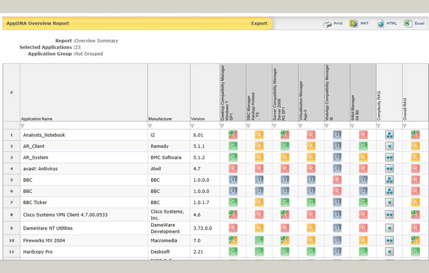Click Fireworks MX 2004 Overall RAG icon
Viewport: 429px width, 273px height.
(x=415, y=240)
